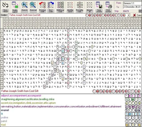Click the From field Genesis 1:1
The width and height of the screenshot is (142, 127).
click(x=133, y=3)
